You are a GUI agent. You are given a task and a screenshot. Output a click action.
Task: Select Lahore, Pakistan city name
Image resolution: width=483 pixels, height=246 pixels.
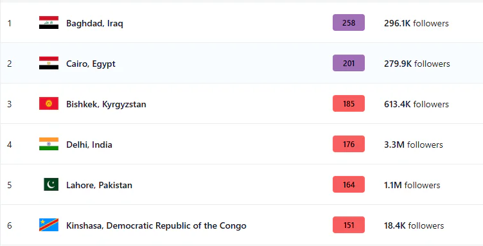point(99,185)
